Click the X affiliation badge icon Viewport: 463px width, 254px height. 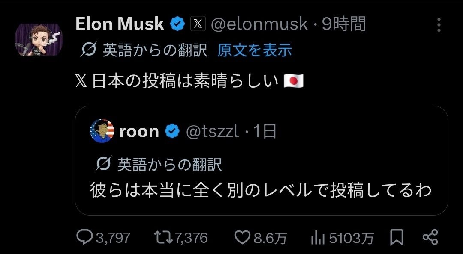pyautogui.click(x=197, y=24)
